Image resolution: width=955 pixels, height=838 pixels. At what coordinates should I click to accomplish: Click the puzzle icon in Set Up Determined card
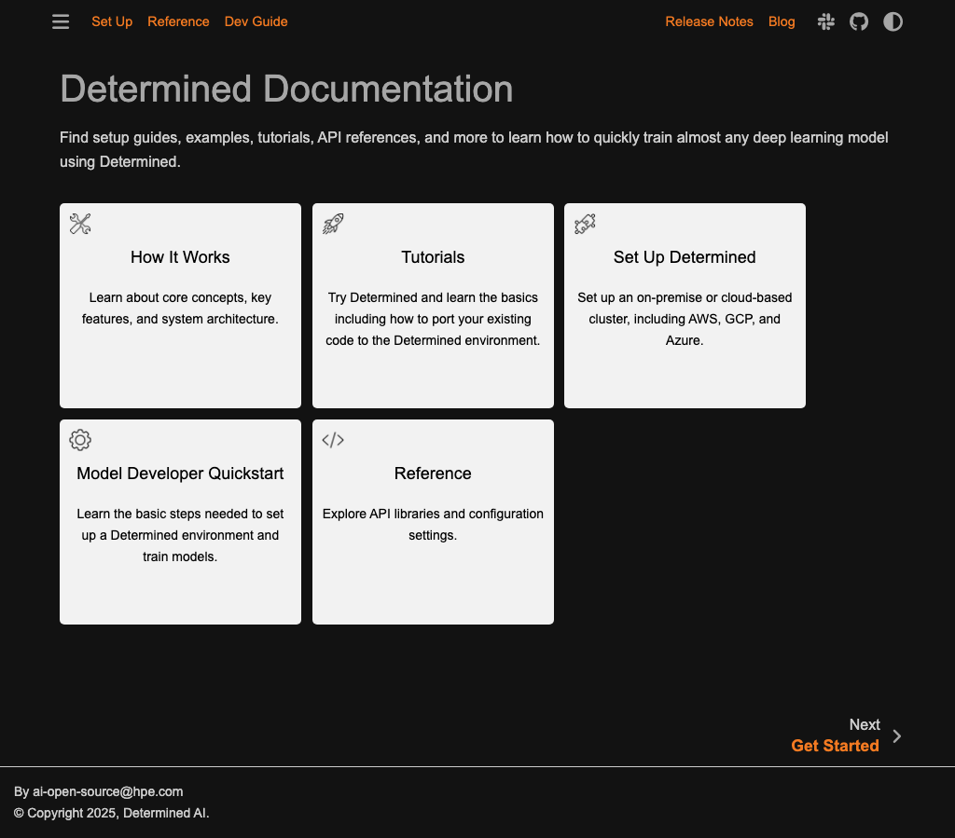[585, 224]
